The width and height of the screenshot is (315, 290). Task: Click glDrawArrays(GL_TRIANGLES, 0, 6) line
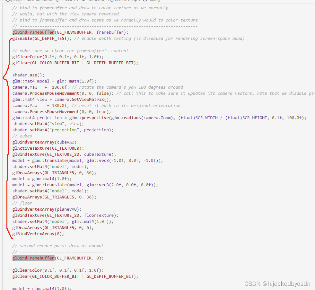(x=53, y=228)
